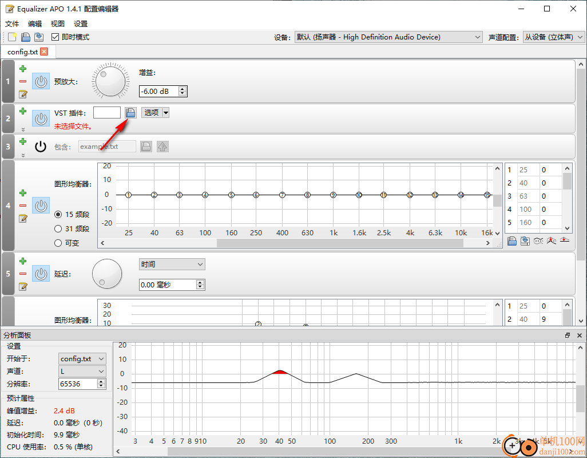The width and height of the screenshot is (587, 458).
Task: Click the delay milliseconds value field
Action: pos(168,285)
